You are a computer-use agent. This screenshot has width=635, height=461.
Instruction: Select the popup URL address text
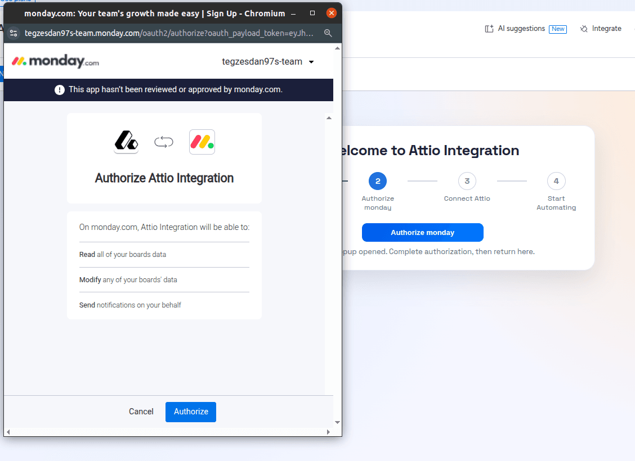coord(169,33)
